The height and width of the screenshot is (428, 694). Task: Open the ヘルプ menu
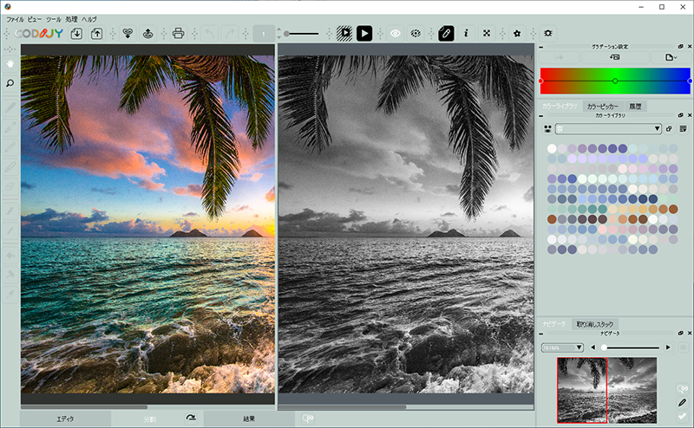pos(89,19)
